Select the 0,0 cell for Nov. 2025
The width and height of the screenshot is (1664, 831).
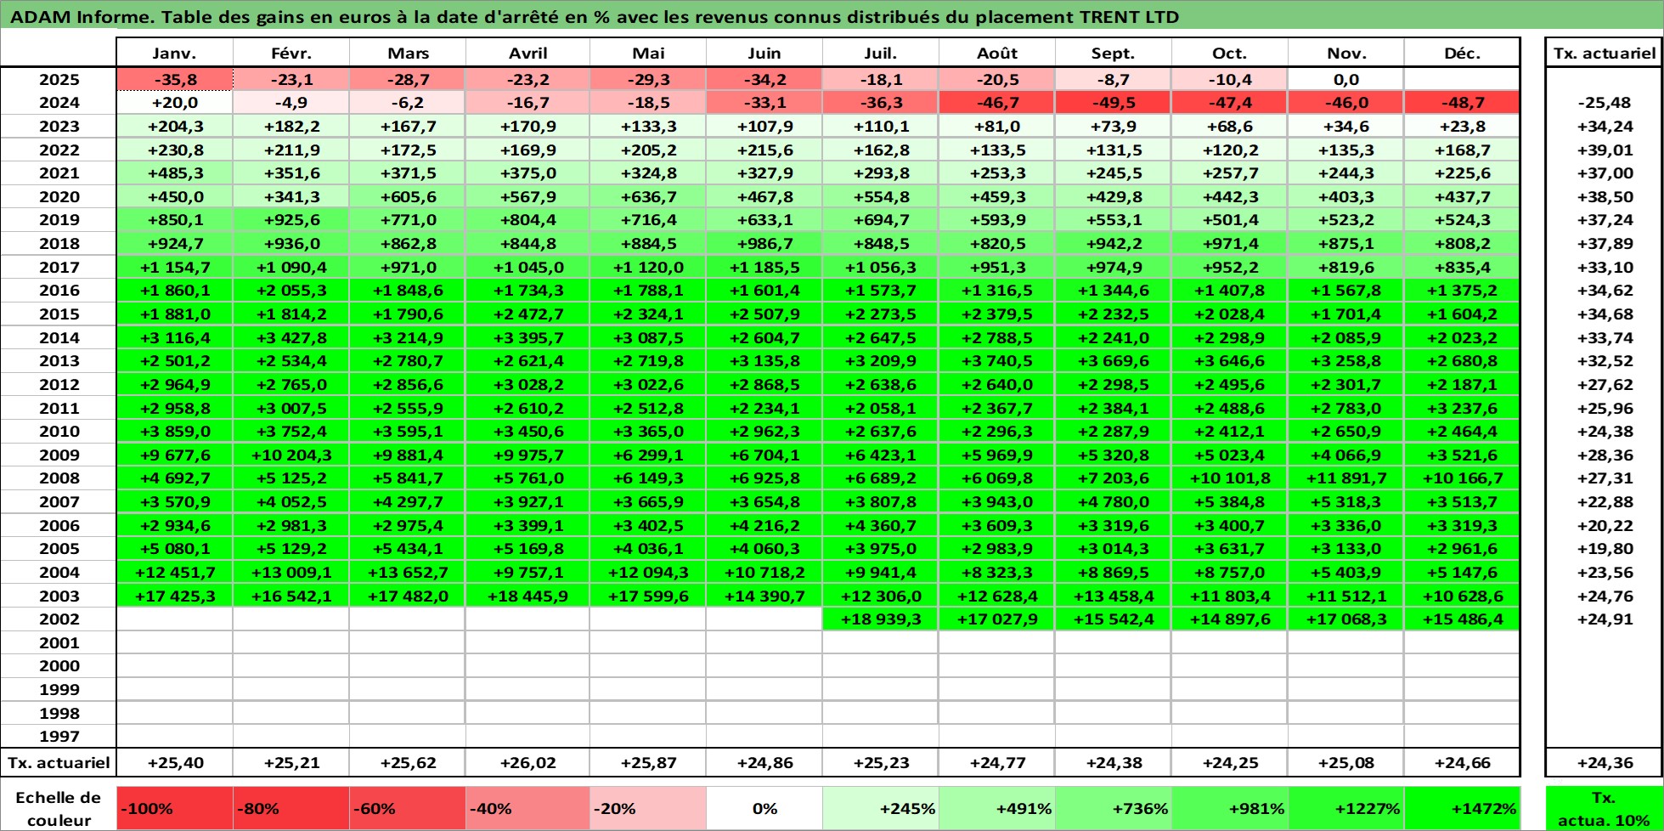click(1345, 80)
